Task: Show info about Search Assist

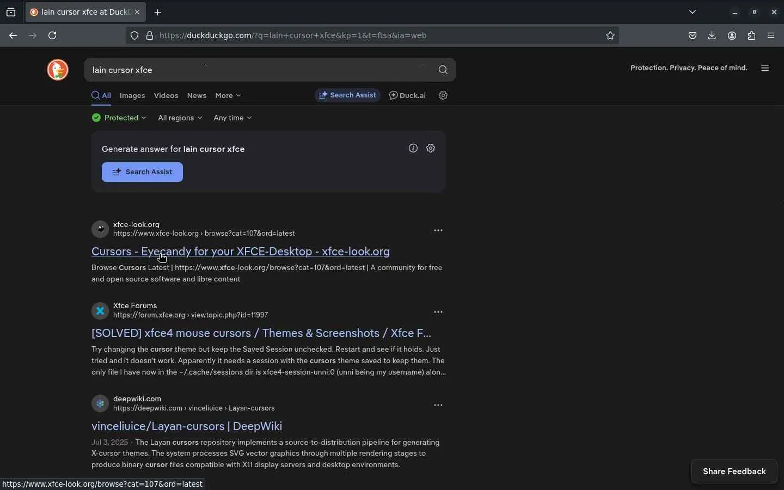Action: point(413,149)
